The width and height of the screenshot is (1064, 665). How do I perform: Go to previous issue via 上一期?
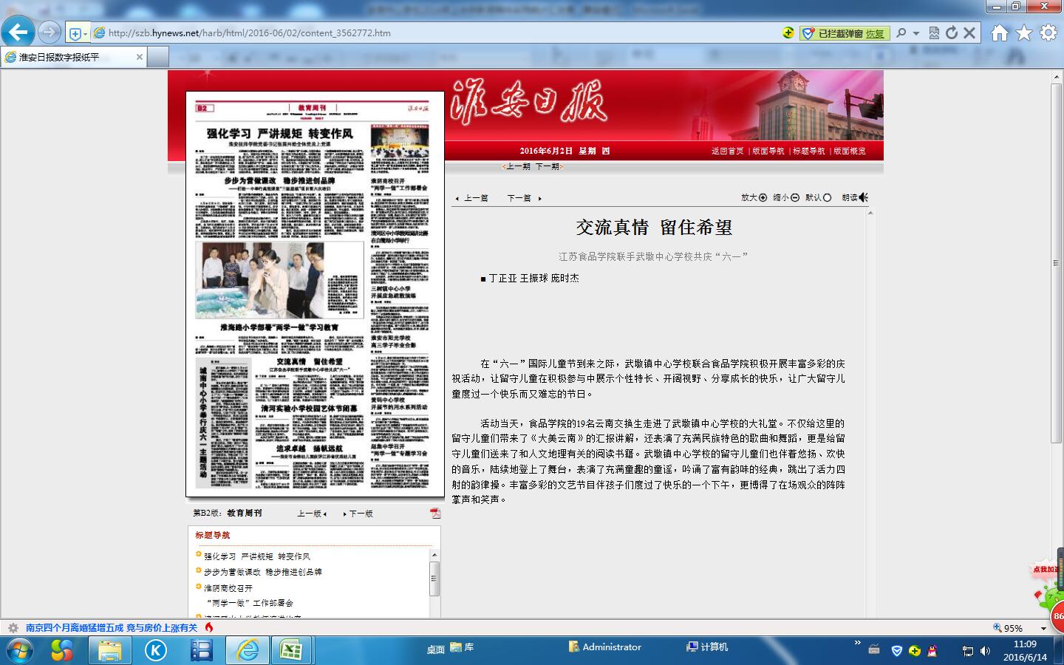tap(517, 166)
